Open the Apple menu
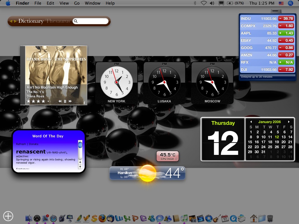This screenshot has height=224, width=299. point(8,3)
